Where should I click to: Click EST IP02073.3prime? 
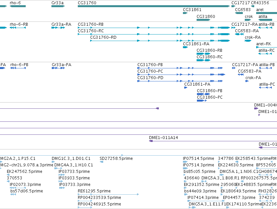coord(25,185)
